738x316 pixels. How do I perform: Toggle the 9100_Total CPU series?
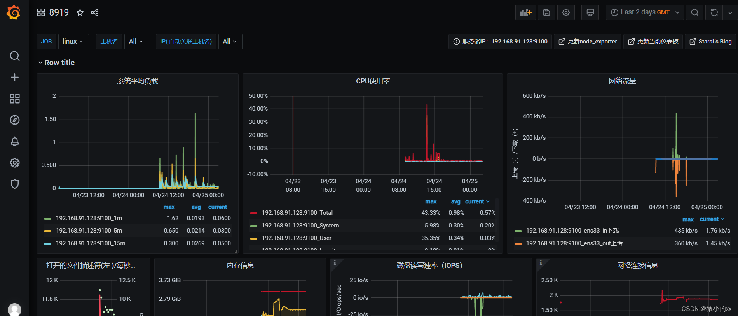coord(297,213)
